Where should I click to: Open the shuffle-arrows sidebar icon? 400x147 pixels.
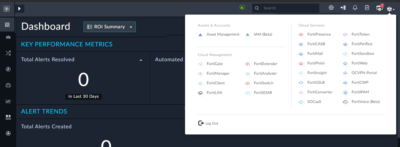tap(8, 53)
